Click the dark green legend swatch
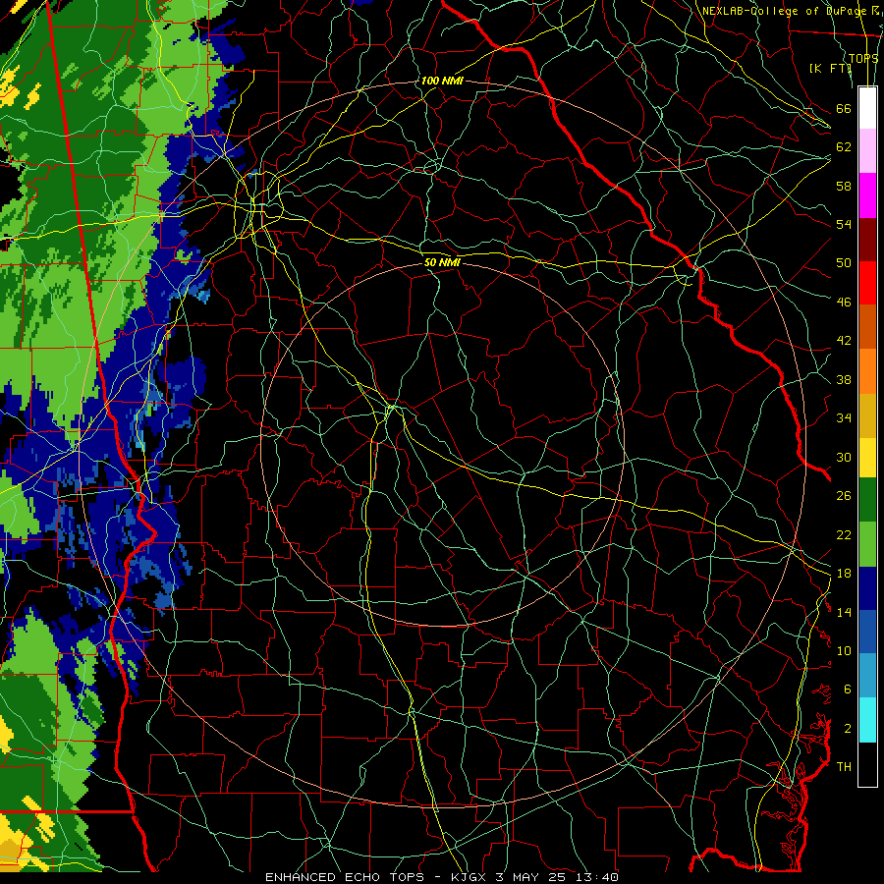The height and width of the screenshot is (884, 884). click(x=867, y=500)
